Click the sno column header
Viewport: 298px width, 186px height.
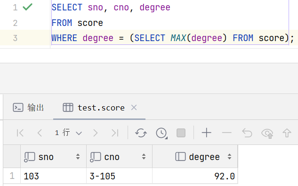tap(53, 157)
